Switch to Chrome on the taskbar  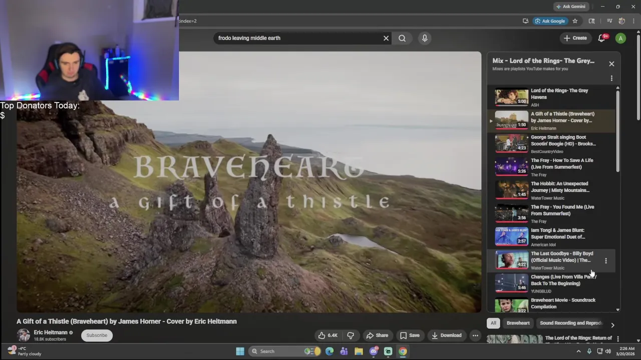403,351
